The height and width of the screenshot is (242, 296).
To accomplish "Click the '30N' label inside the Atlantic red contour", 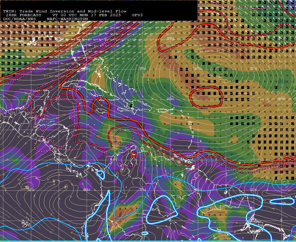I will 170,38.
